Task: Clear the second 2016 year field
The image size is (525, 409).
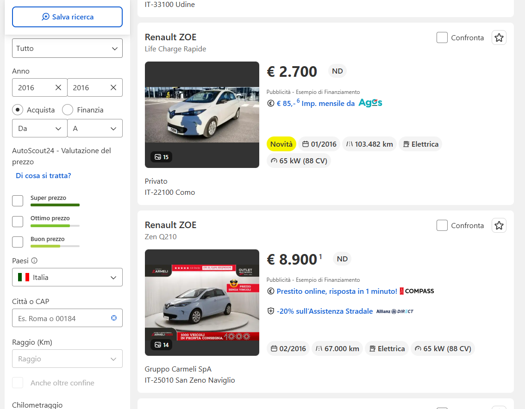Action: click(x=113, y=88)
